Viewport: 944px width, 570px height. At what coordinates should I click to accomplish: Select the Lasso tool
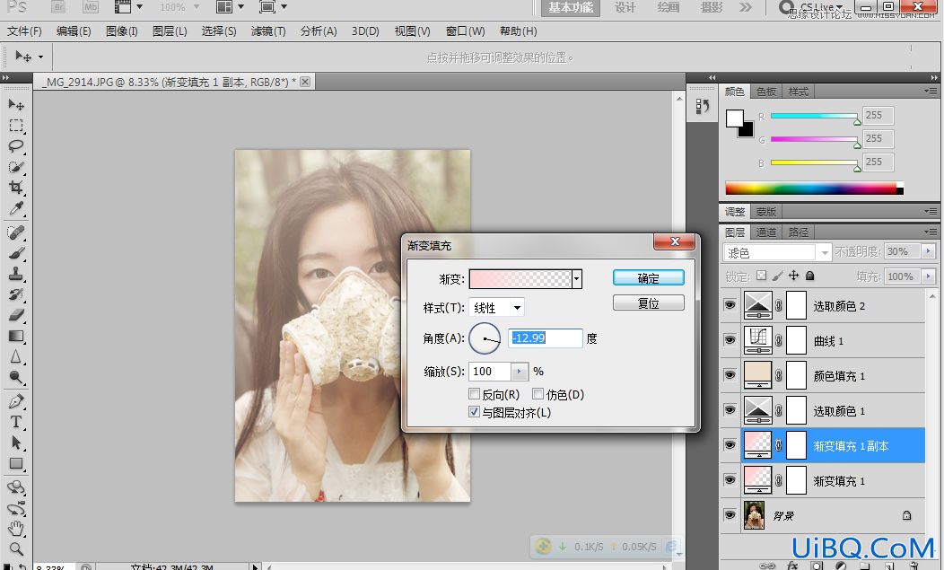[16, 145]
